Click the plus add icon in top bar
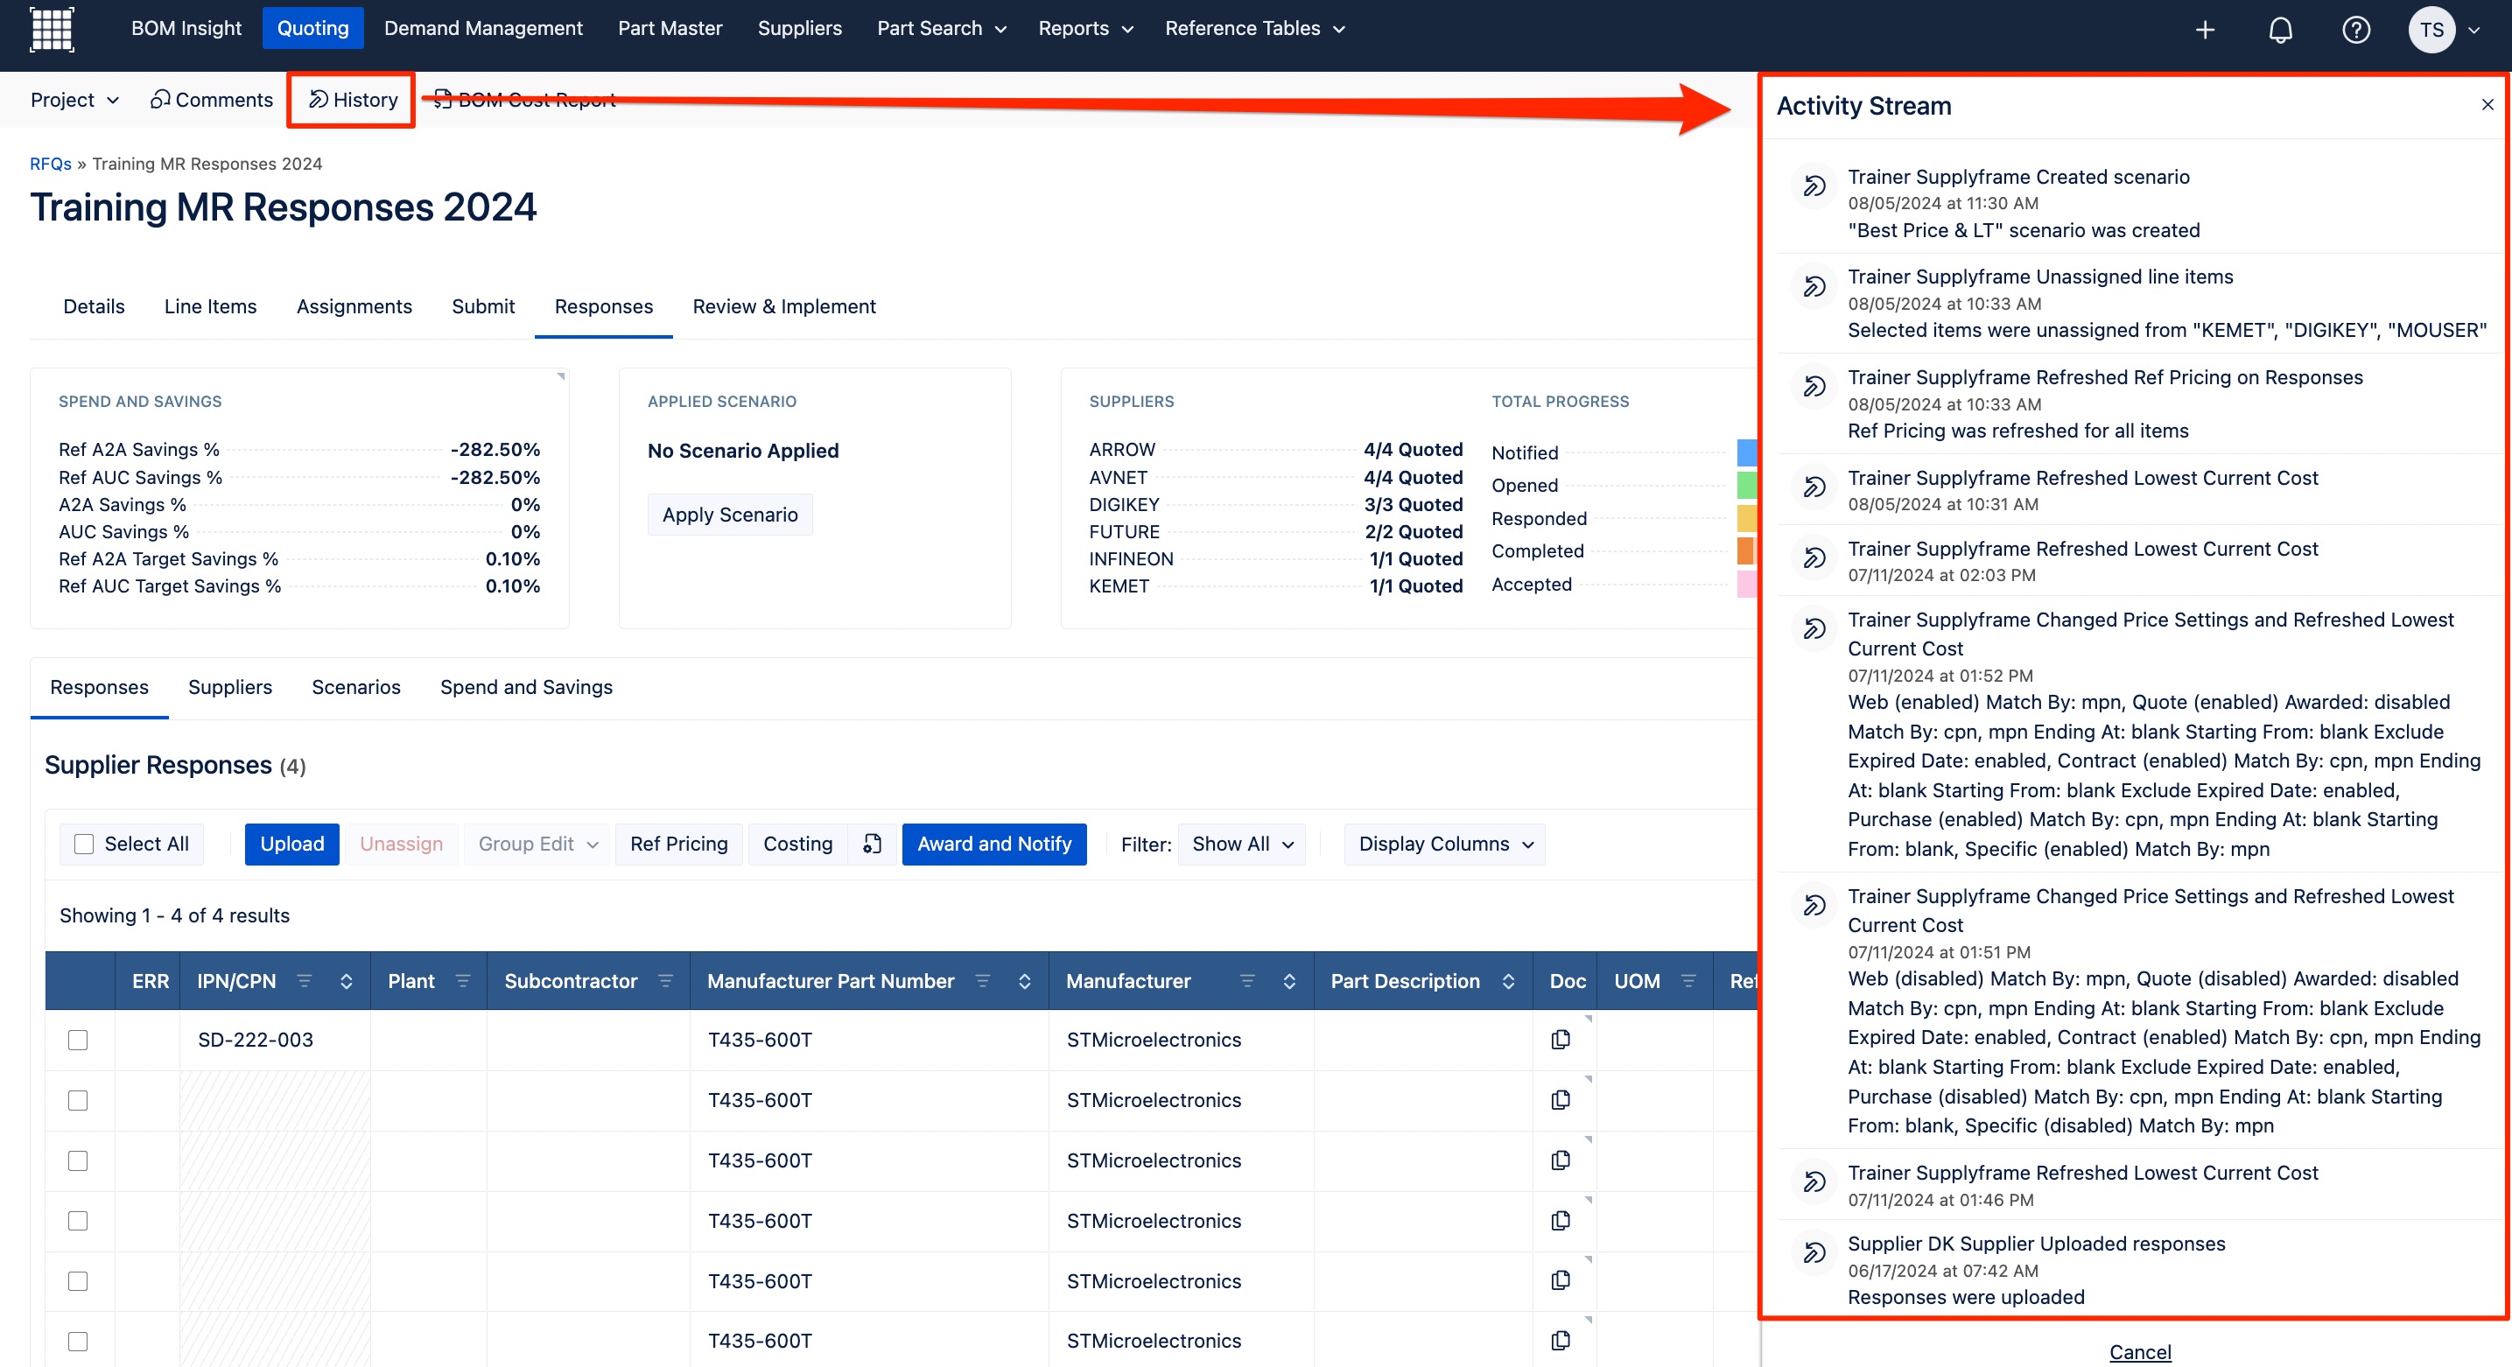Screen dimensions: 2512x1367 tap(2205, 31)
